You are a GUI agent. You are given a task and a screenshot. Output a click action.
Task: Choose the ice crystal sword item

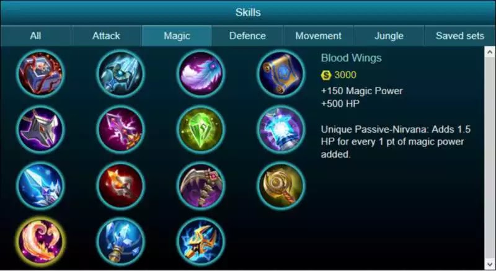(40, 185)
